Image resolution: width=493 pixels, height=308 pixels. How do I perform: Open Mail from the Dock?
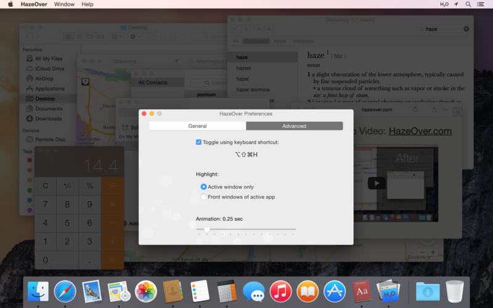coord(92,291)
